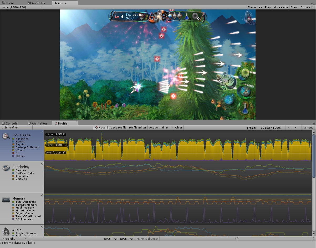Click the 16ms (60FPS) chart label
Screen dimensions: 316x248
pyautogui.click(x=55, y=135)
